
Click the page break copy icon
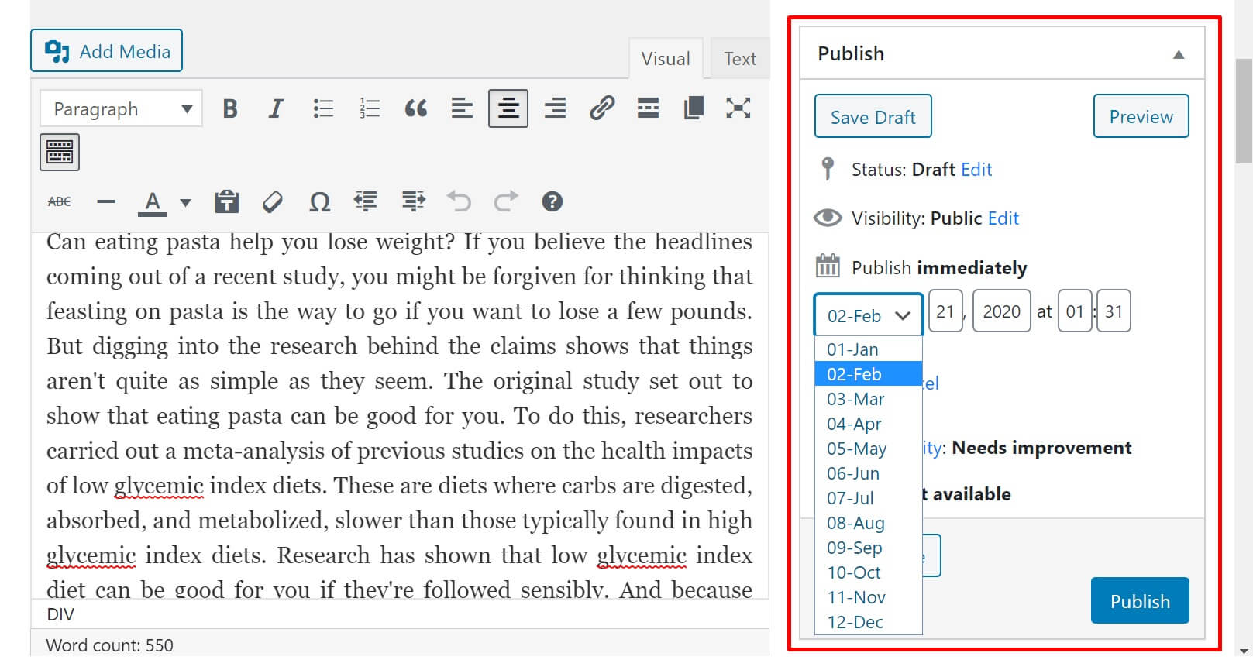(694, 108)
